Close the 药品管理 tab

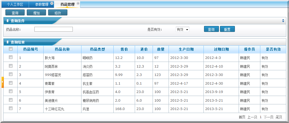78,4
